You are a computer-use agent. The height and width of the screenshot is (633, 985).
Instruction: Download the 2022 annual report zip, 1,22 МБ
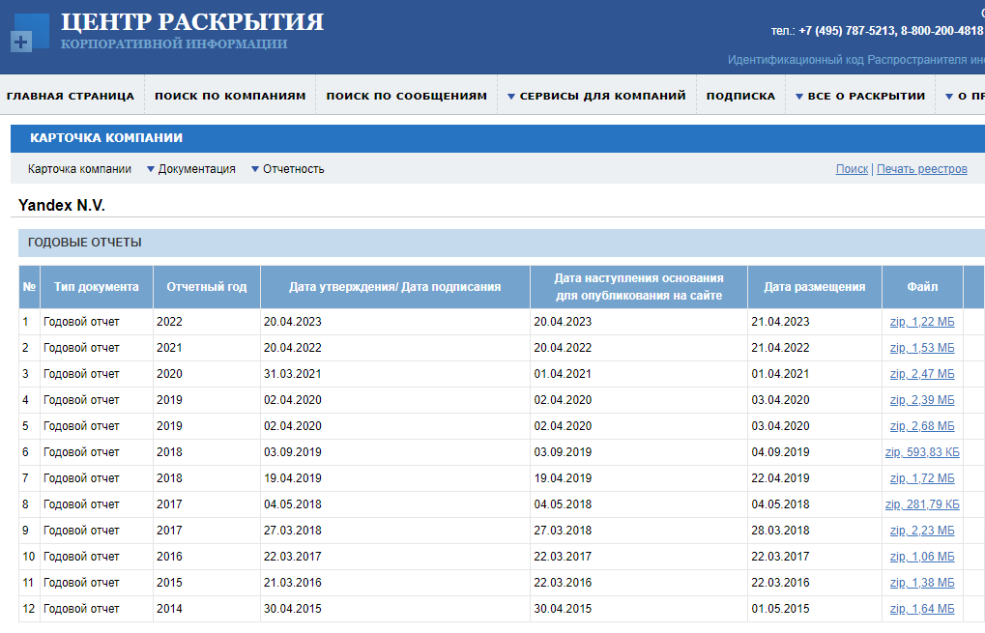tap(921, 321)
